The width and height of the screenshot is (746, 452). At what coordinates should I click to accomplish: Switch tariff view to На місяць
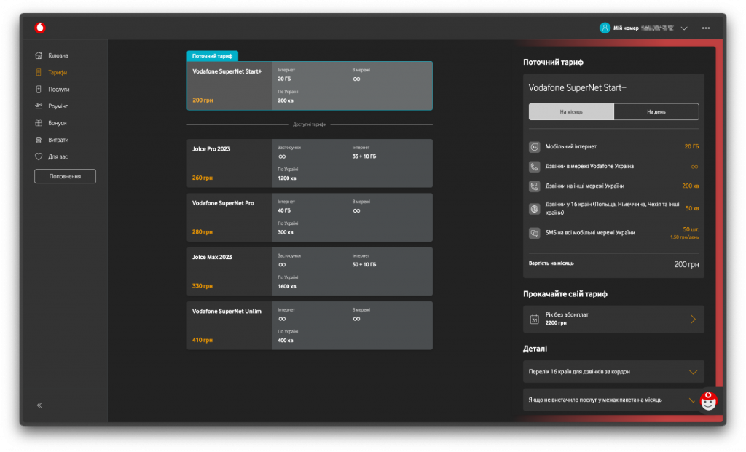pos(571,112)
